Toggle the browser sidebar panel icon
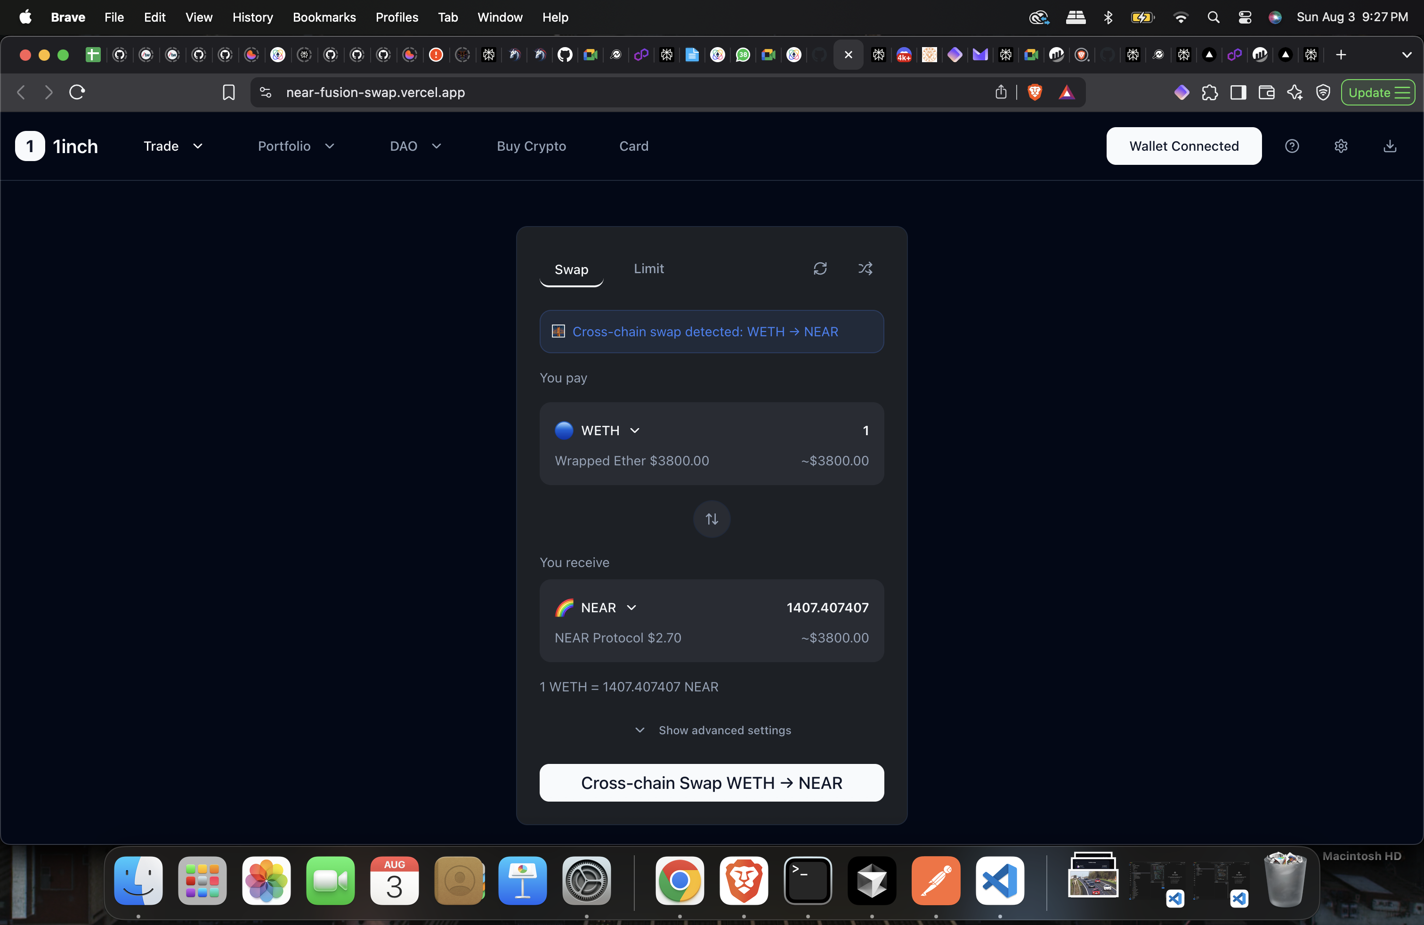This screenshot has height=925, width=1424. coord(1238,92)
